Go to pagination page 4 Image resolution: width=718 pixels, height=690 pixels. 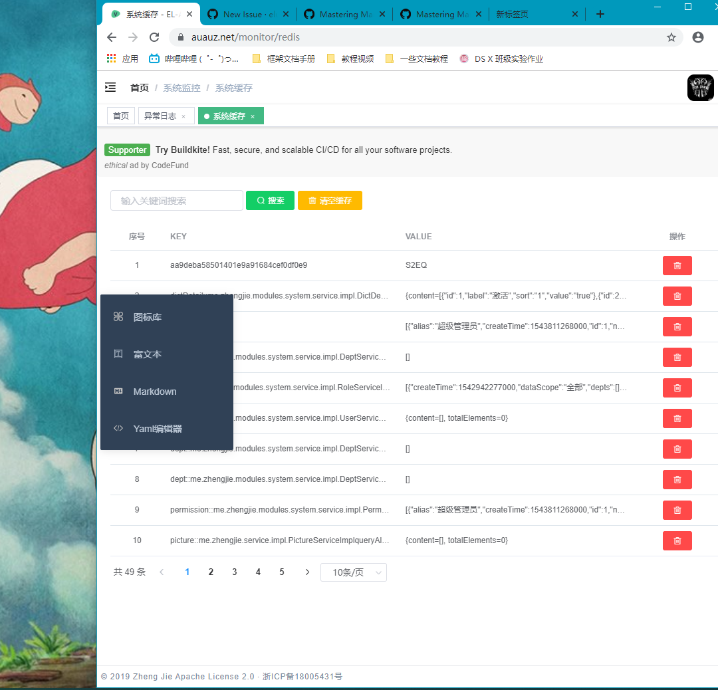click(258, 572)
